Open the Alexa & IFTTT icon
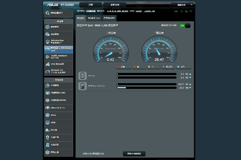This screenshot has width=241, height=160. point(48,107)
